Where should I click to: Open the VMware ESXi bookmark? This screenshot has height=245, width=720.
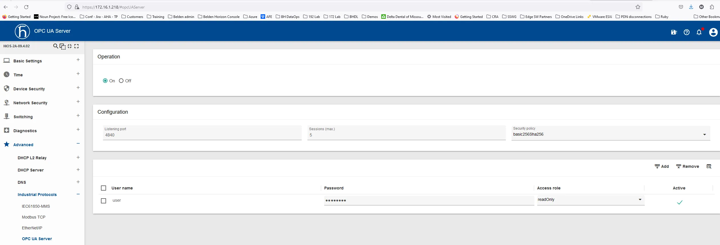point(600,17)
